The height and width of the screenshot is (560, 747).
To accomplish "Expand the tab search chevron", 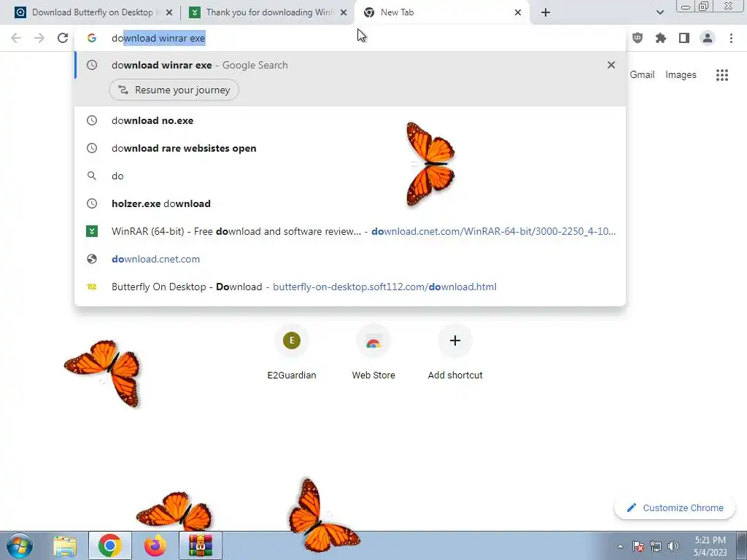I will (659, 12).
